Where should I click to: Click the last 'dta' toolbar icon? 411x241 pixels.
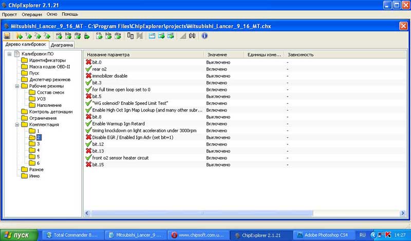tap(118, 36)
